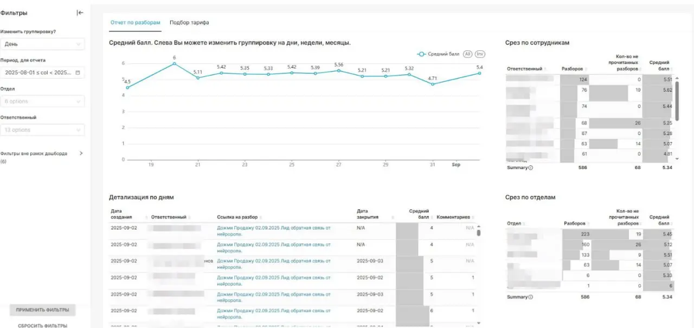Open the Отдел filter dropdown
694x328 pixels.
42,101
